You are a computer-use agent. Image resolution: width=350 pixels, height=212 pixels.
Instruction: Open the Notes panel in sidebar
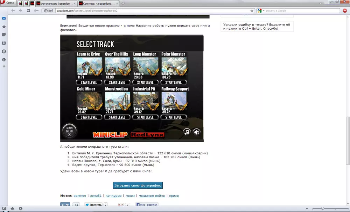tap(4, 35)
